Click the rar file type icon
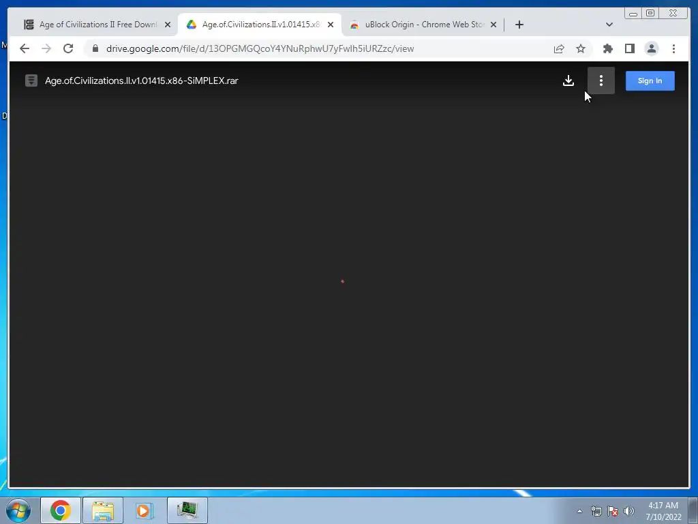This screenshot has height=524, width=698. [x=31, y=81]
